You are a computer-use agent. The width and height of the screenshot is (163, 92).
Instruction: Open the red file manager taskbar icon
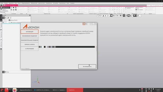click(x=6, y=90)
